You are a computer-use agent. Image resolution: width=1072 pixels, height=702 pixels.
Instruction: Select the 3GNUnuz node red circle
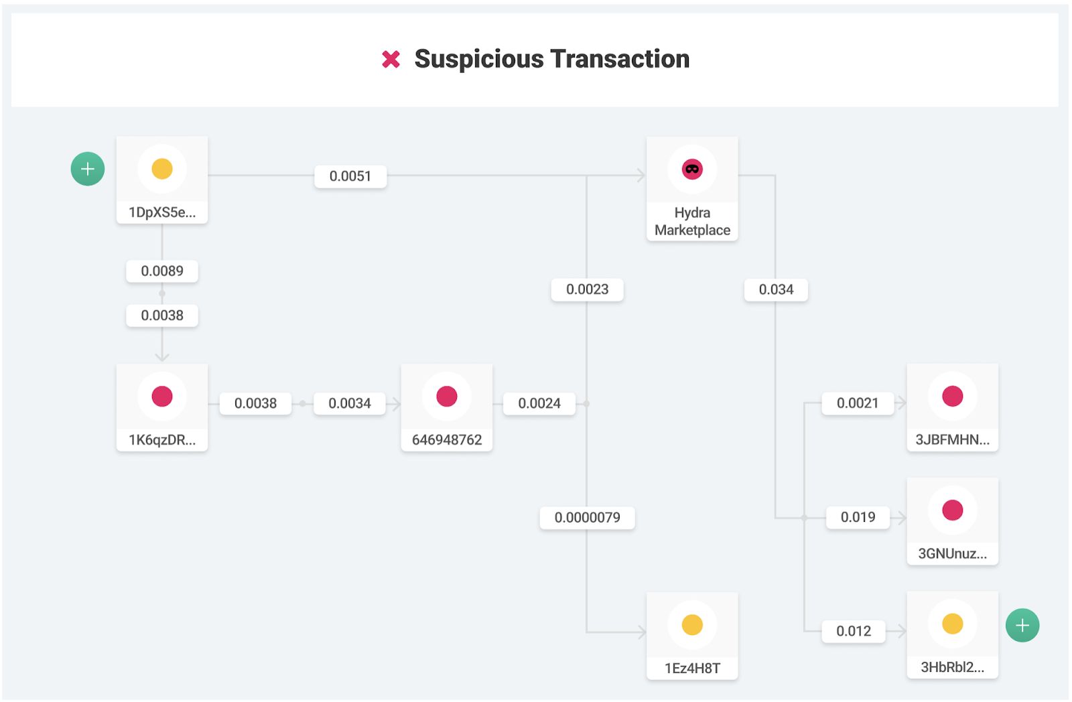953,510
